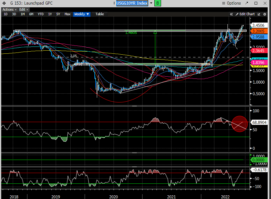
Task: Select the 1D time range
Action: (5, 14)
